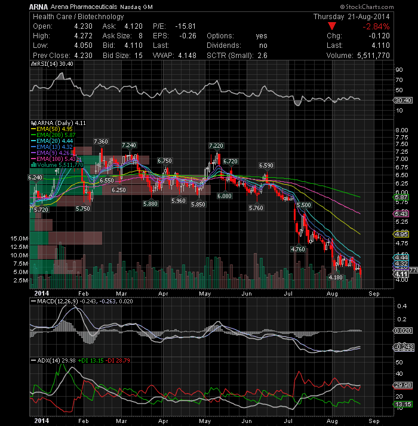Click the Dividends value no
This screenshot has height=426, width=418.
point(263,45)
